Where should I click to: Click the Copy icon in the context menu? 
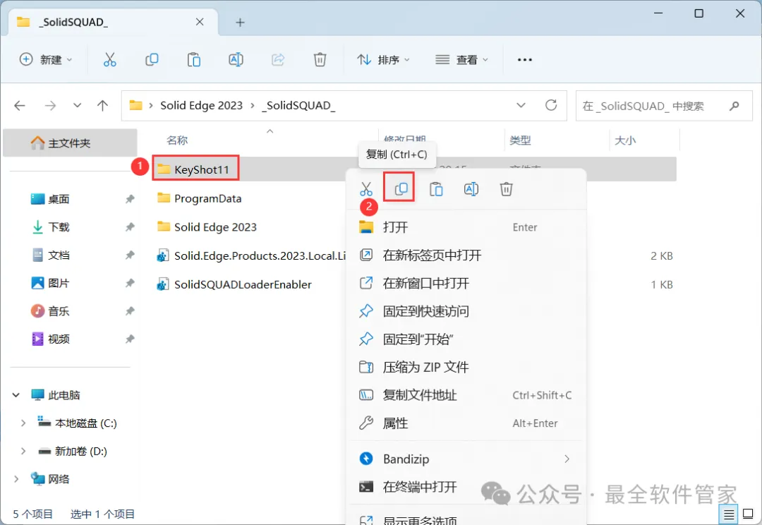click(401, 188)
